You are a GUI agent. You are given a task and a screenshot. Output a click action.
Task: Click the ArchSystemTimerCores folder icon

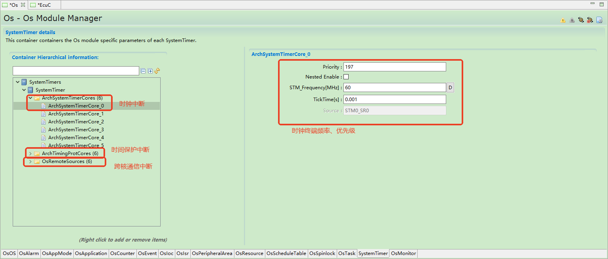tap(37, 98)
